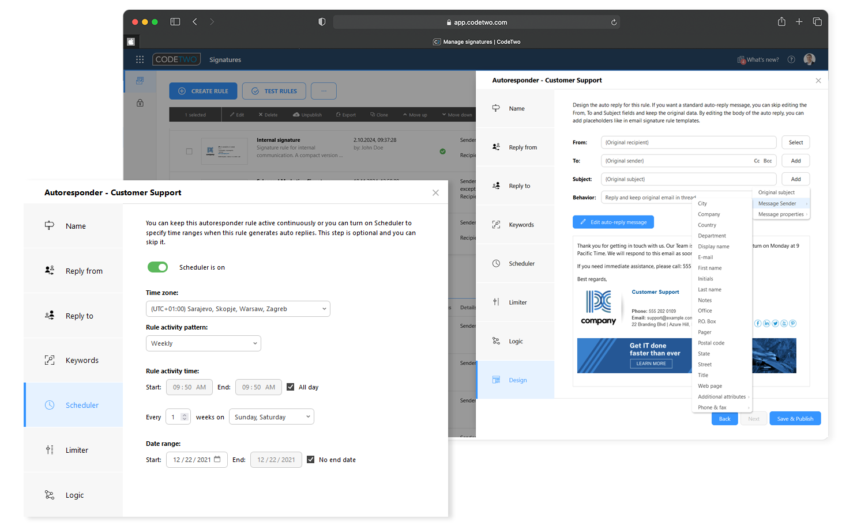Click Unpublish in the rules toolbar
The width and height of the screenshot is (842, 530).
(307, 115)
